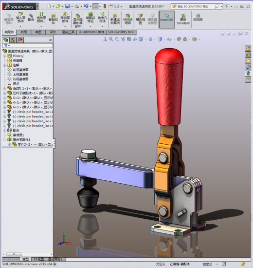Toggle the Instant3D button
253x268 pixels.
pos(167,19)
